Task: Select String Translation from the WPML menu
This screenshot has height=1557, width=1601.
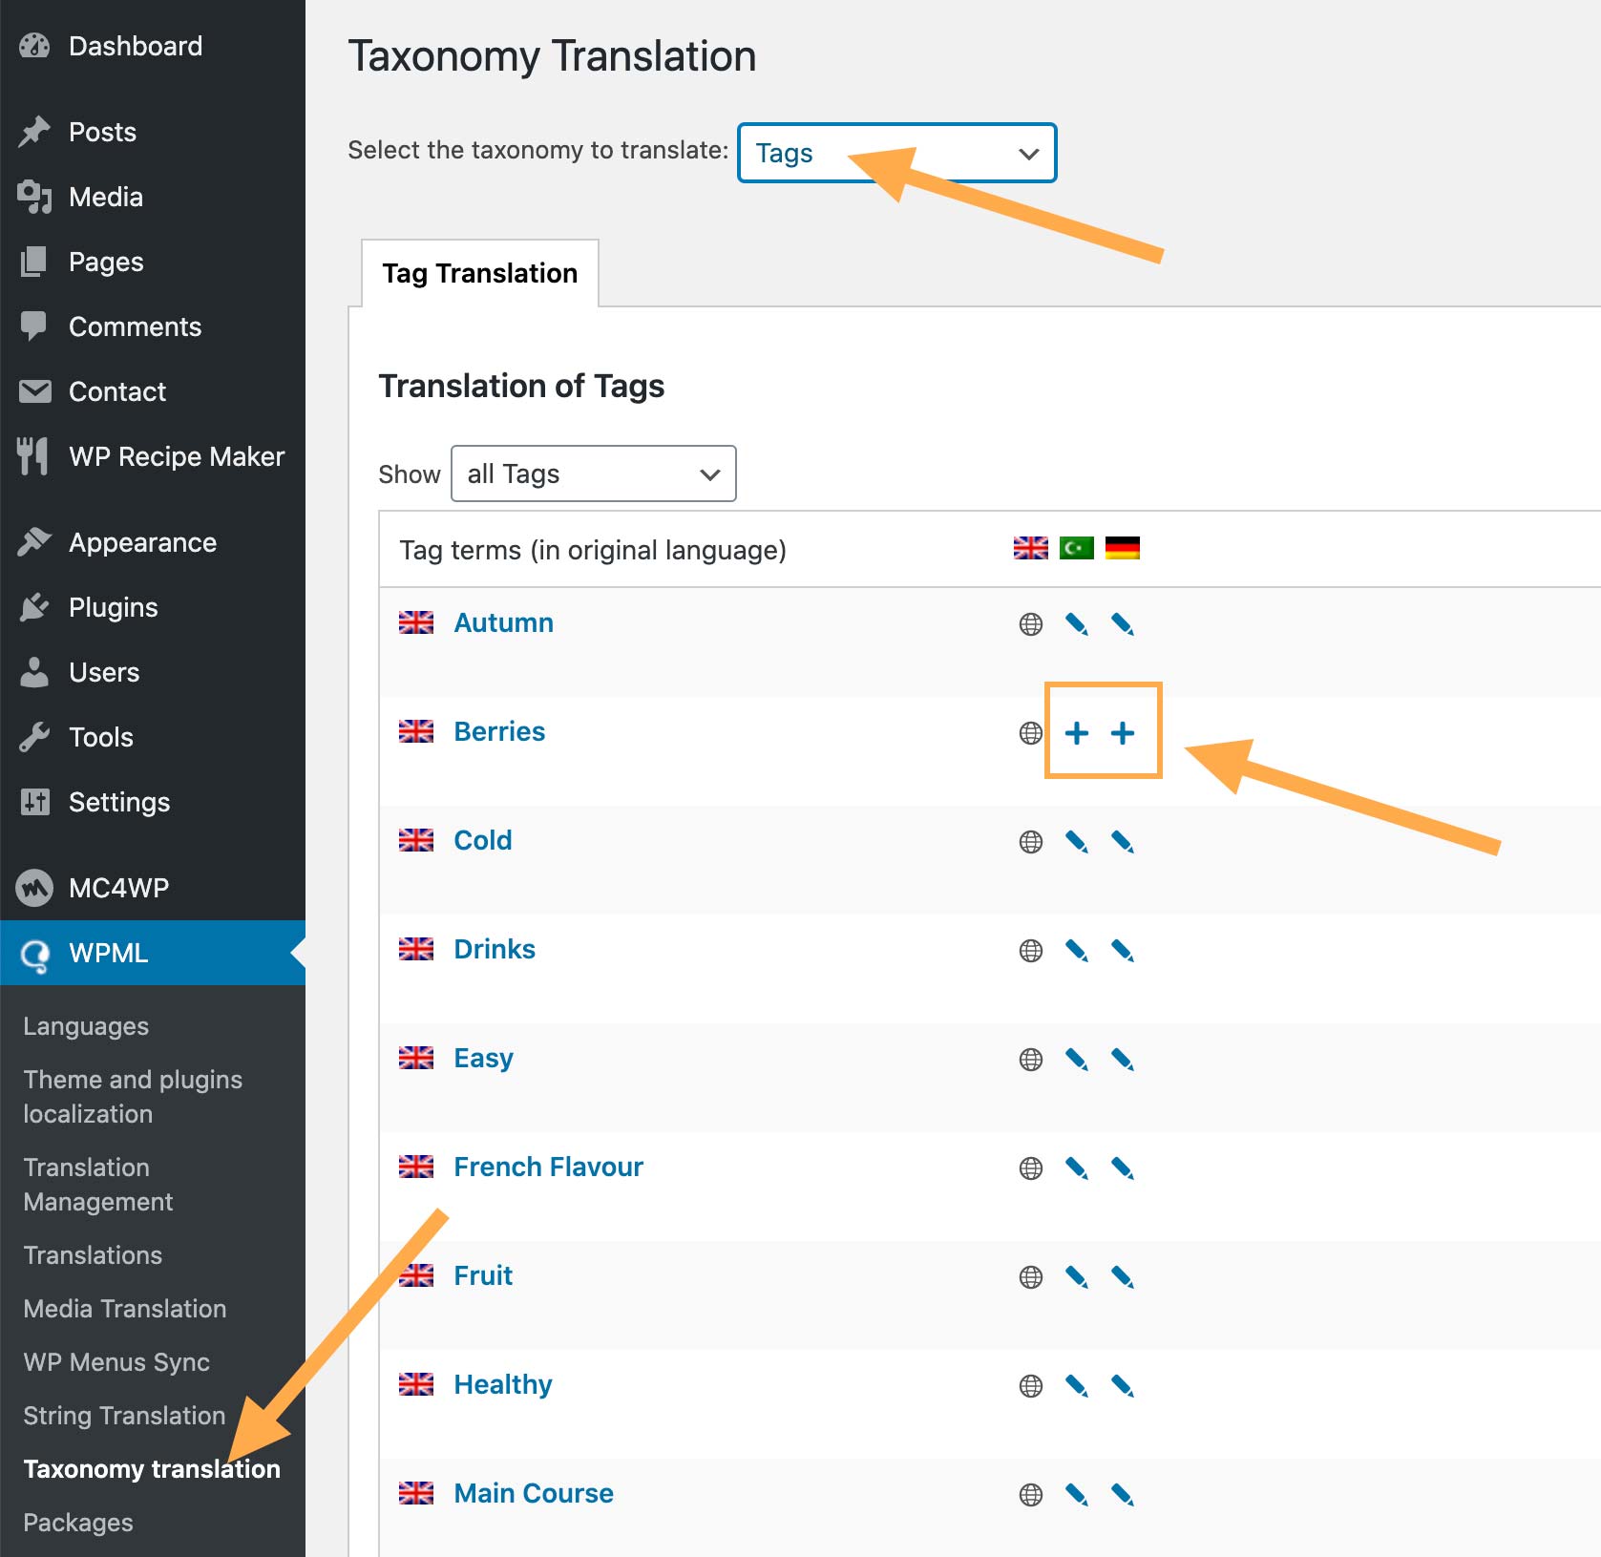Action: pyautogui.click(x=122, y=1416)
